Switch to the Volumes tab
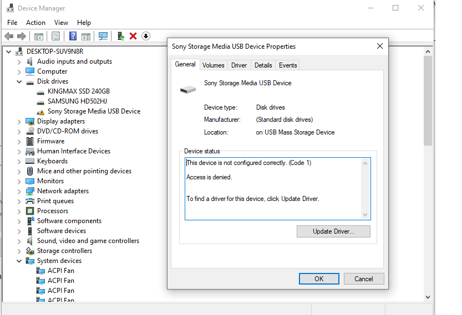The width and height of the screenshot is (462, 315). click(214, 65)
